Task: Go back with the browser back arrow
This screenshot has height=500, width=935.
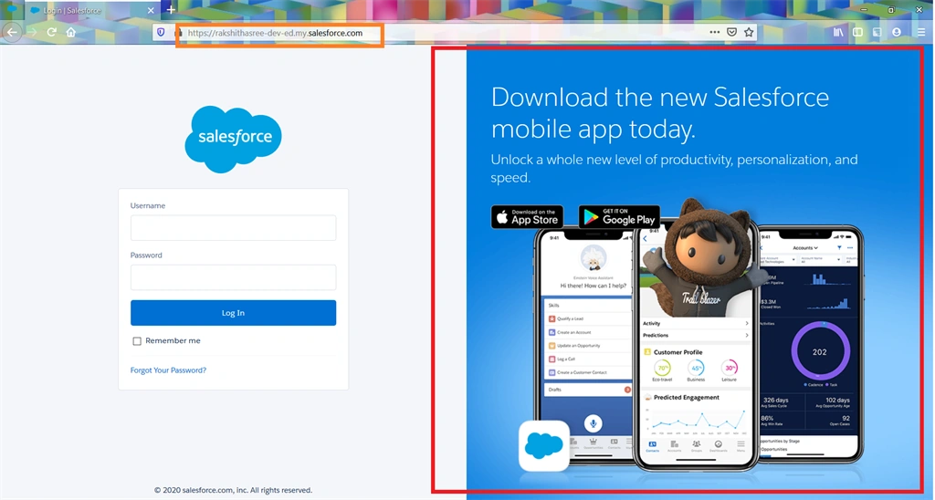Action: pyautogui.click(x=12, y=32)
